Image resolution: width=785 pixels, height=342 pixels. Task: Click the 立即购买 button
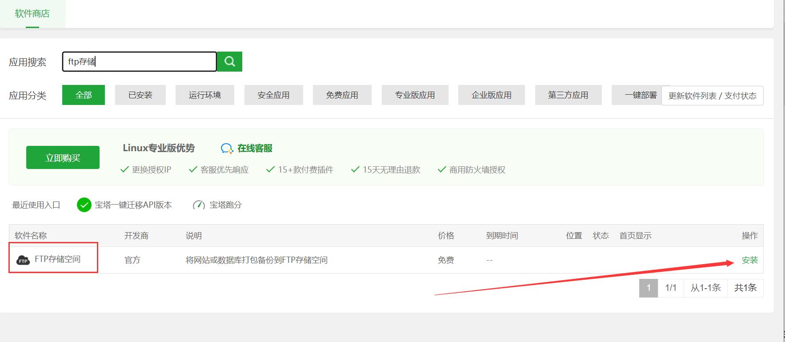63,157
